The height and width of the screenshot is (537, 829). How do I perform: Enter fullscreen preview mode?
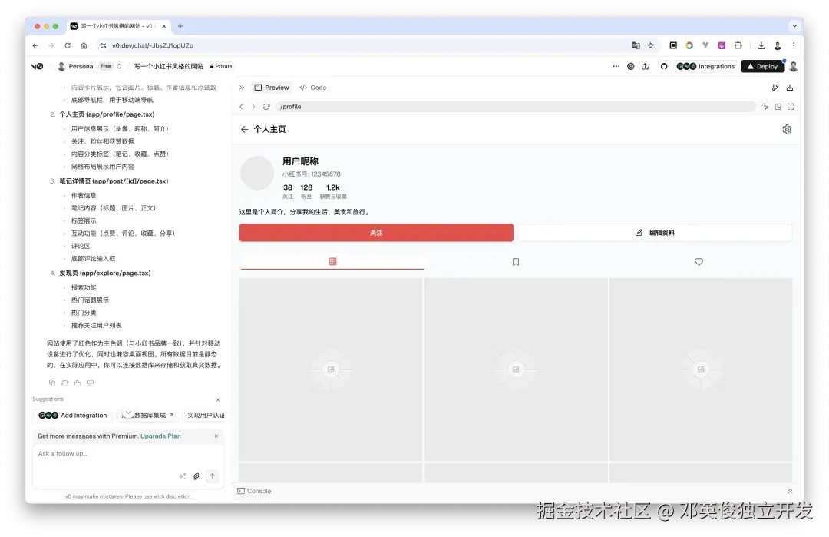pos(791,106)
